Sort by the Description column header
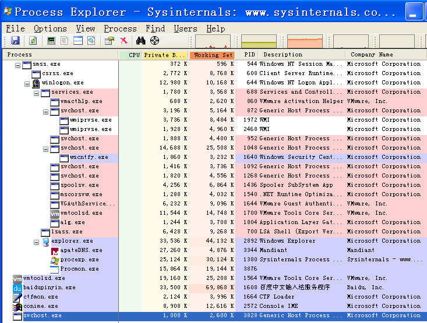This screenshot has height=323, width=427. pyautogui.click(x=302, y=55)
